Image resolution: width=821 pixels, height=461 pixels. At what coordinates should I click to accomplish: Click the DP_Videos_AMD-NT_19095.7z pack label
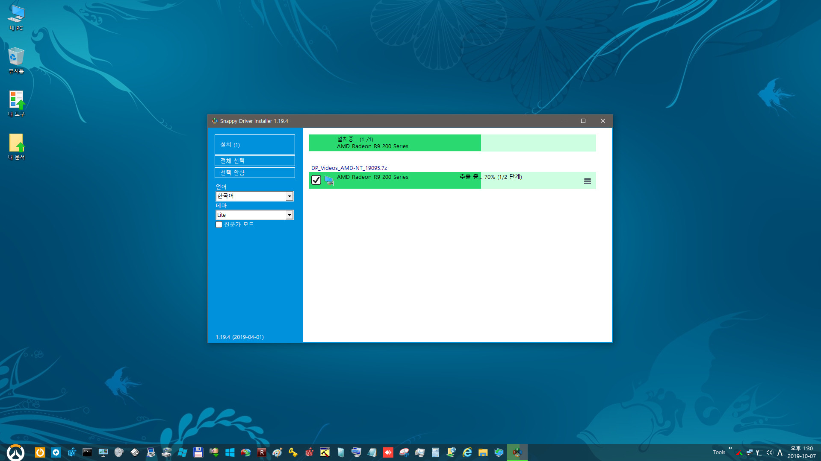coord(349,168)
